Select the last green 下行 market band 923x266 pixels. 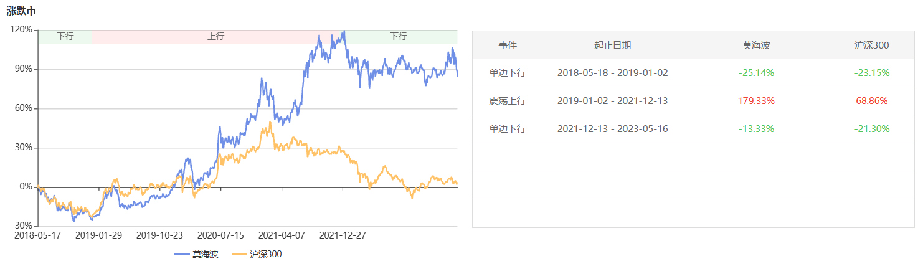pyautogui.click(x=398, y=36)
